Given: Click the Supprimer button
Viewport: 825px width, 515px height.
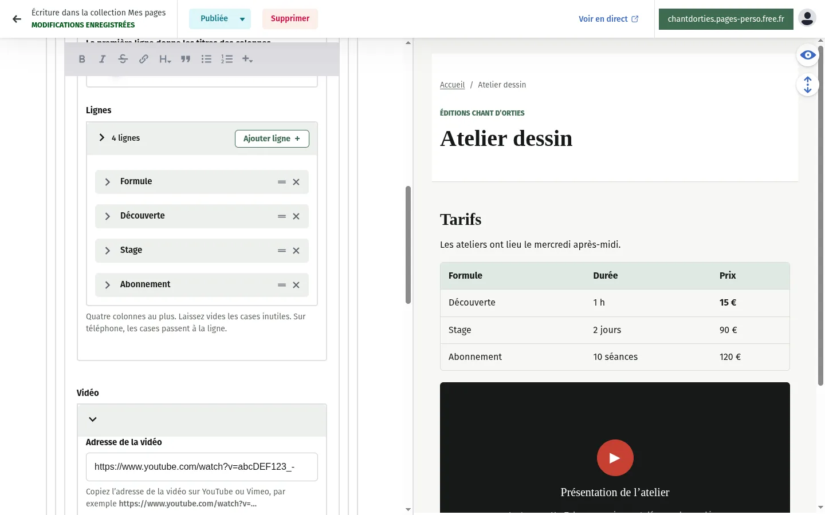Looking at the screenshot, I should (x=290, y=19).
